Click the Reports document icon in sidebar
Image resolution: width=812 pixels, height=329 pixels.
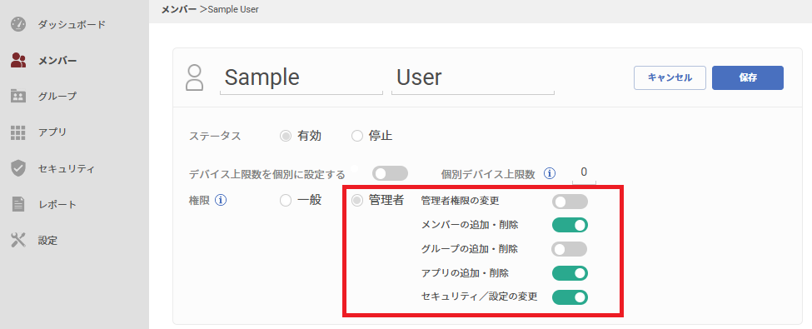pyautogui.click(x=18, y=204)
